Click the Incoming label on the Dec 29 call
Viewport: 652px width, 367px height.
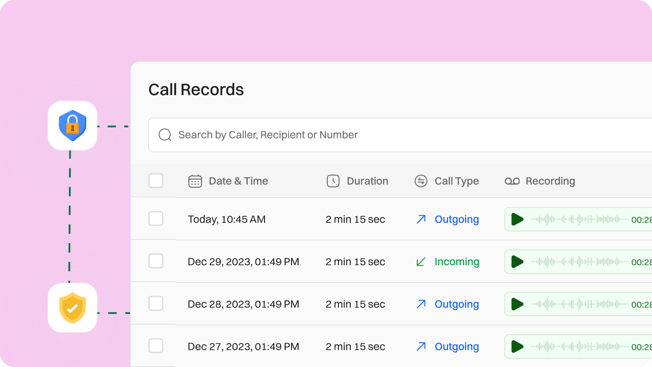click(x=457, y=261)
